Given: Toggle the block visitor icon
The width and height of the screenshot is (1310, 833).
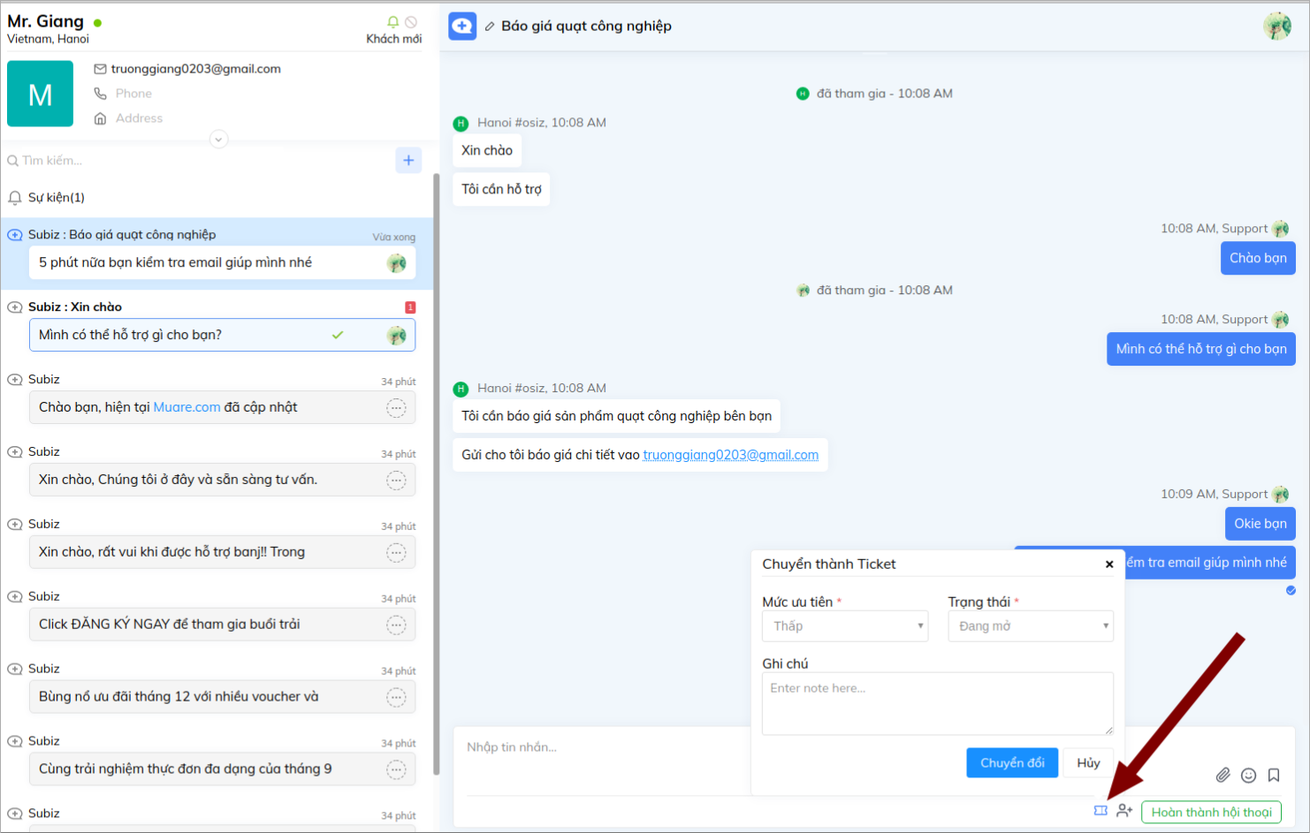Looking at the screenshot, I should (411, 22).
